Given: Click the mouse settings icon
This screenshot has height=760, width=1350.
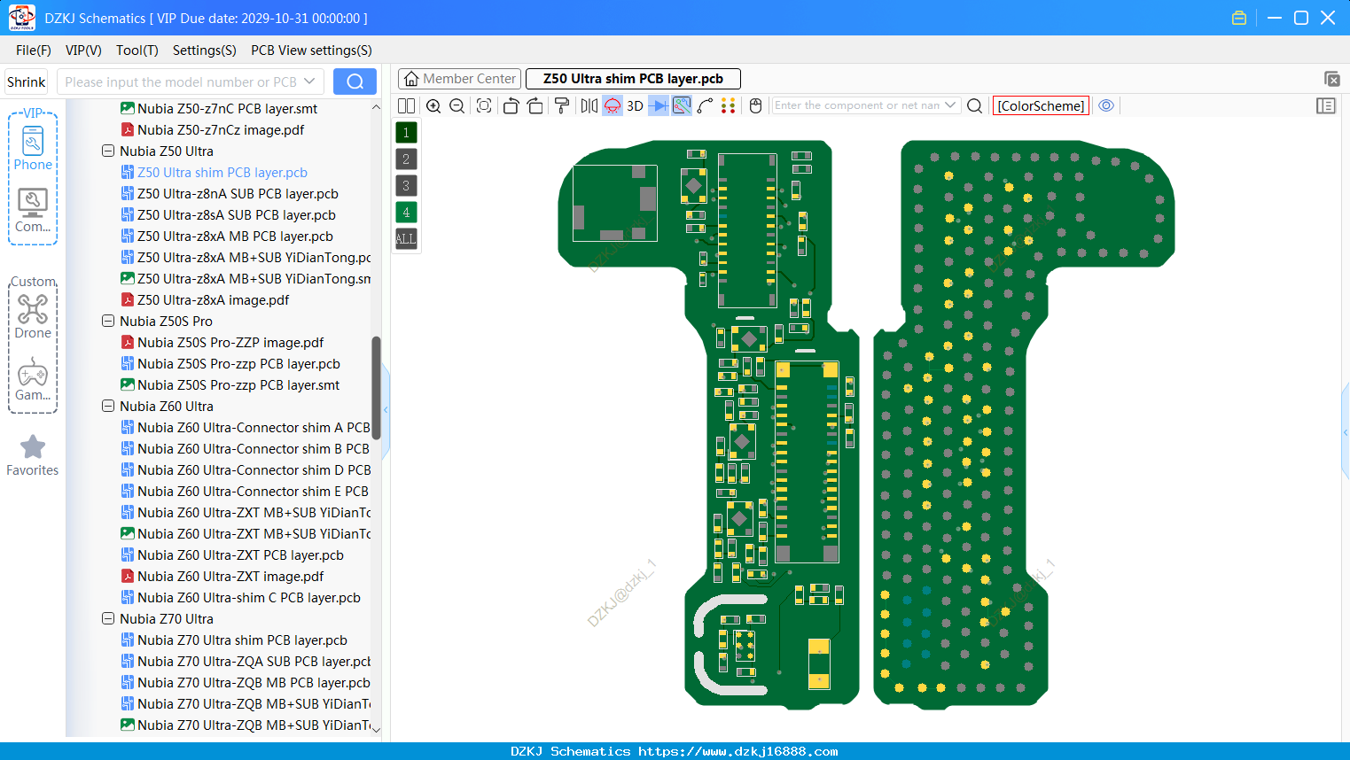Looking at the screenshot, I should [756, 106].
